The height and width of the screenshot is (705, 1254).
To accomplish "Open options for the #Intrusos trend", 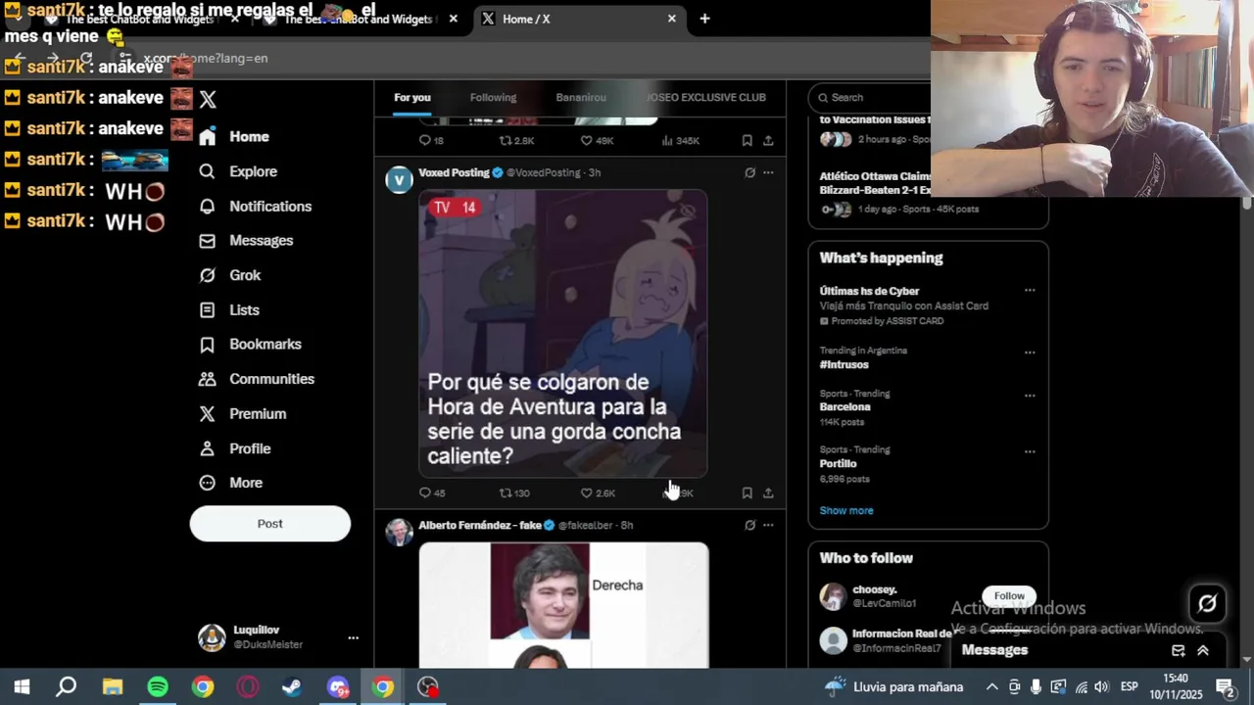I will (1030, 352).
